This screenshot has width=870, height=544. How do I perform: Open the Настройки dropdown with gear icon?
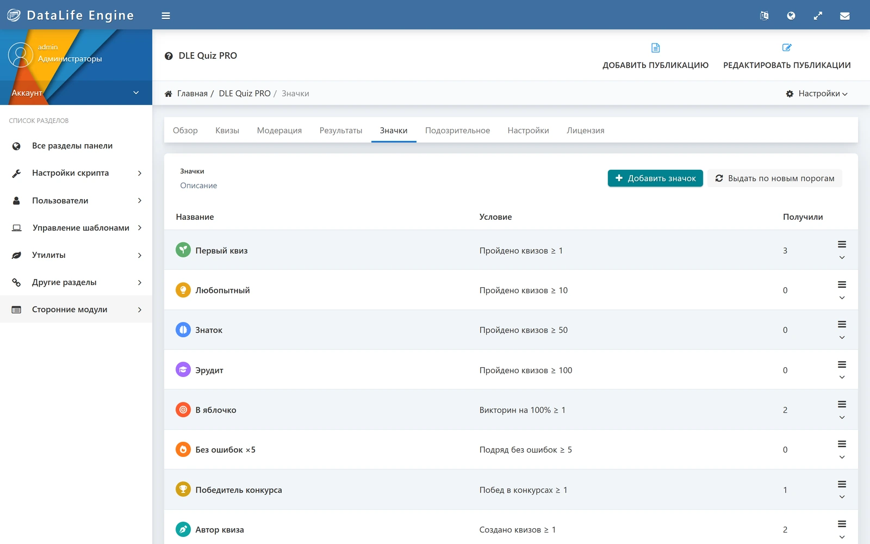point(817,94)
